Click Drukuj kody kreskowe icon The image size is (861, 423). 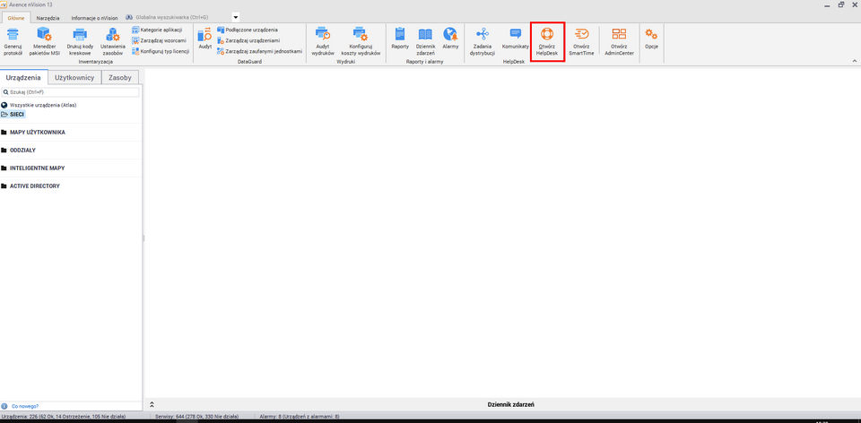80,41
